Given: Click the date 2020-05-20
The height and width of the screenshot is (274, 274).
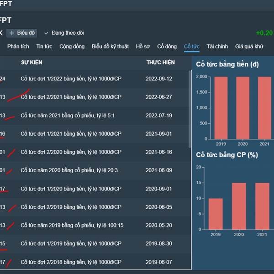Looking at the screenshot, I should pos(159,226).
